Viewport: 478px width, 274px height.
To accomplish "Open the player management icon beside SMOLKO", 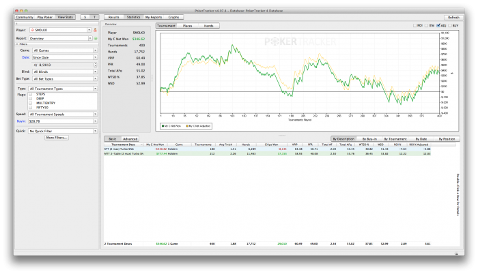I will 95,30.
